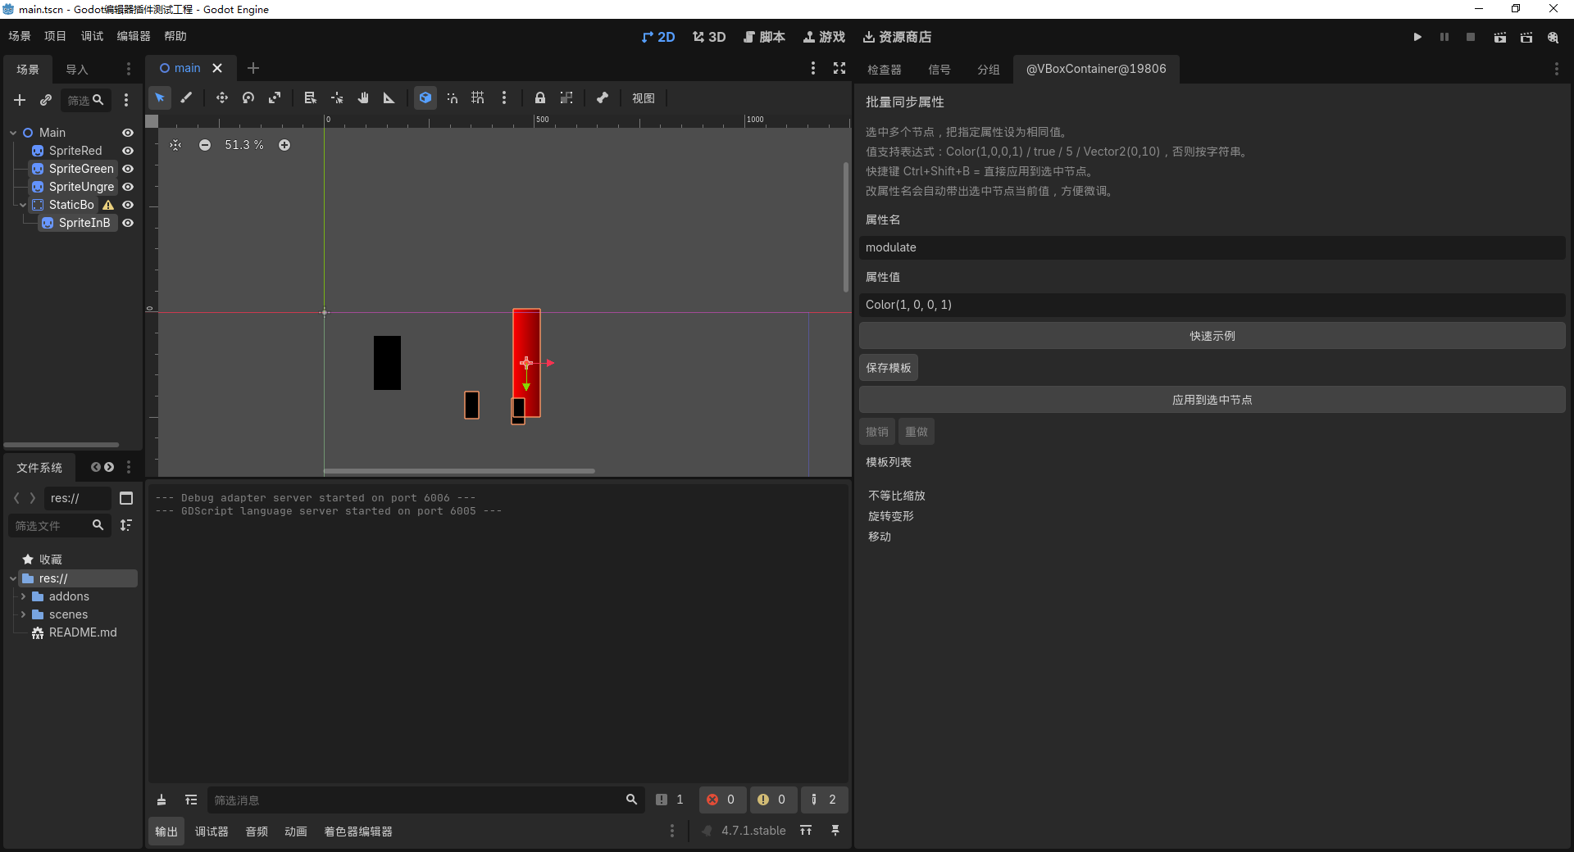
Task: Clear the output log with the broom icon
Action: (161, 800)
